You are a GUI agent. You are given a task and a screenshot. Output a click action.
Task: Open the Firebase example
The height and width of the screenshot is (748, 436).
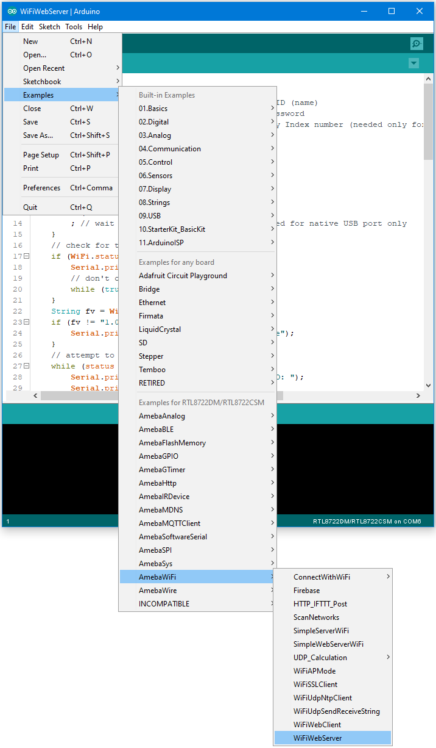[332, 591]
